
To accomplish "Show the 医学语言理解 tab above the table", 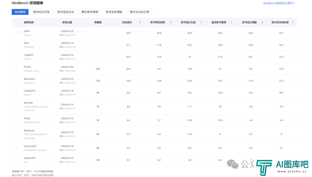I will [114, 12].
